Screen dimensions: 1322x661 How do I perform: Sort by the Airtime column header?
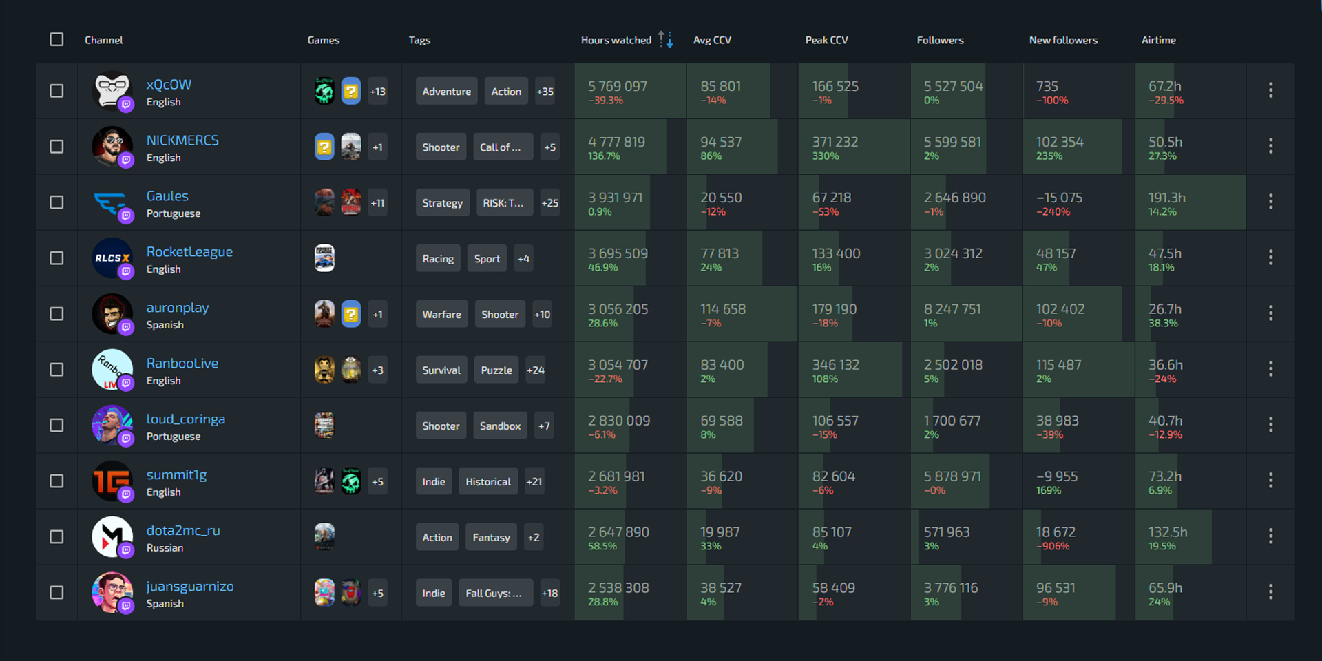point(1158,40)
